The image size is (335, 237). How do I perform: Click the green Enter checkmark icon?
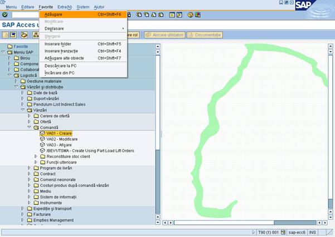[x=4, y=14]
